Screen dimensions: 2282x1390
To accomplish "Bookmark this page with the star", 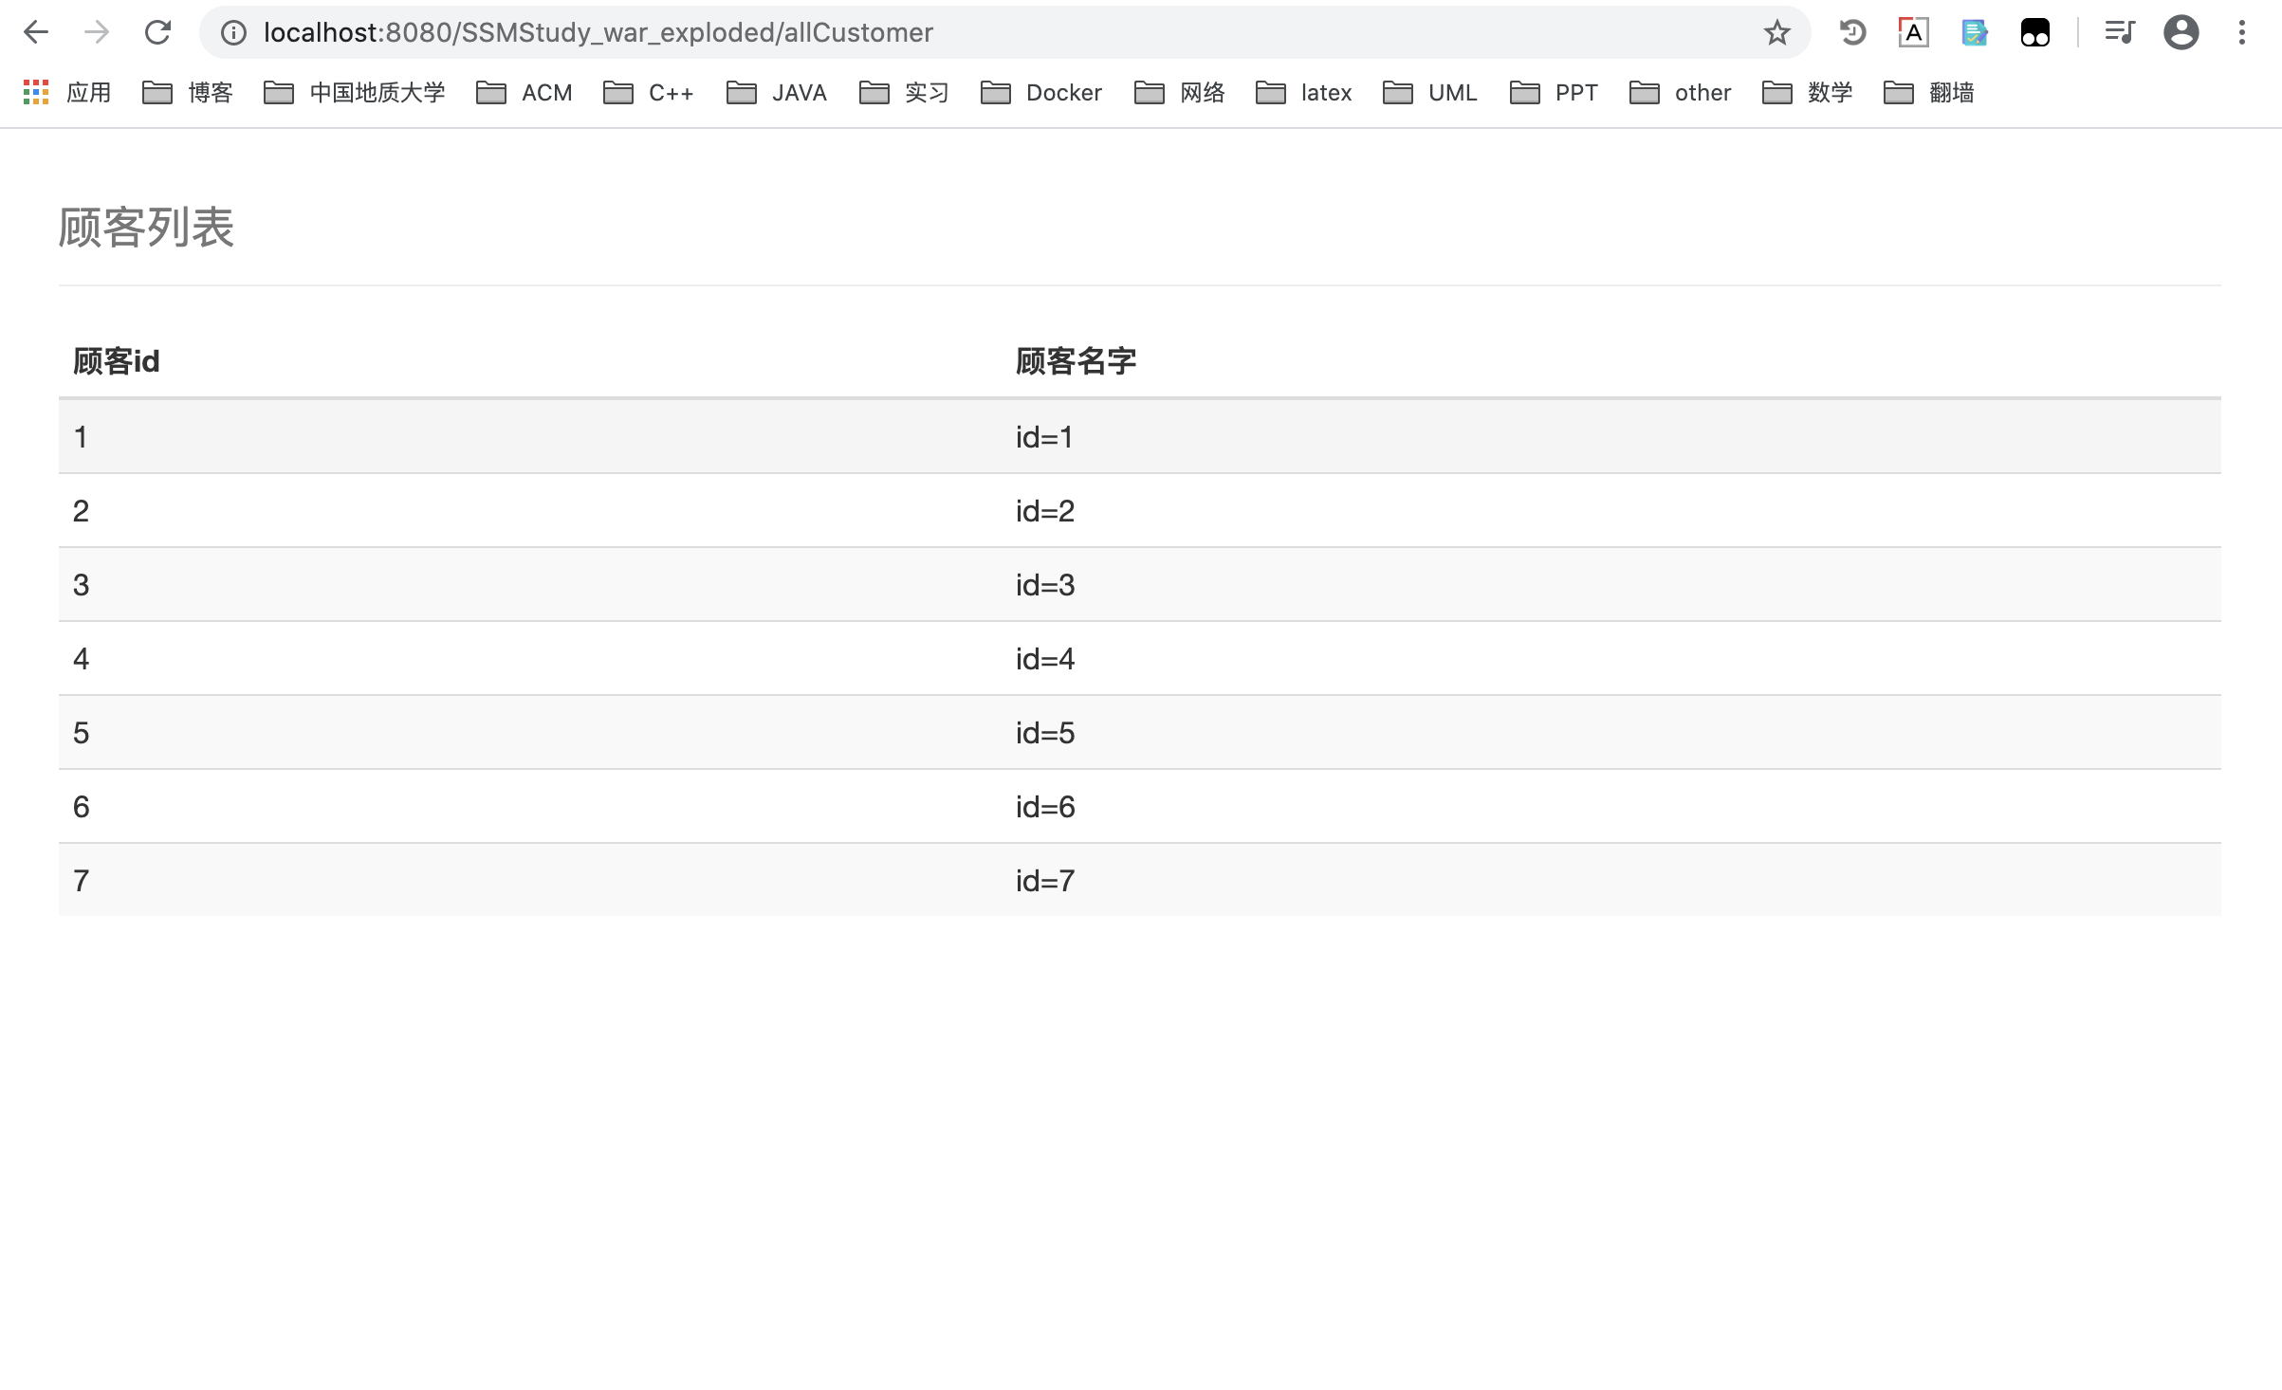I will pyautogui.click(x=1776, y=33).
